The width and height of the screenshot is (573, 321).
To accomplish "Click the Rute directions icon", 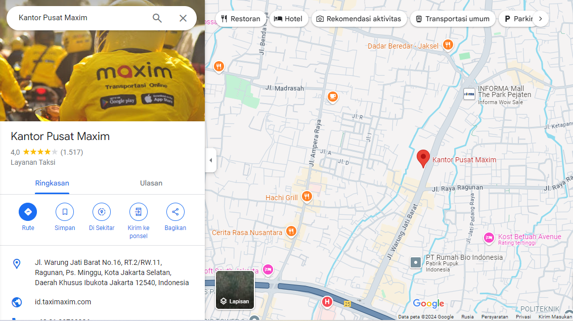I will (x=28, y=212).
